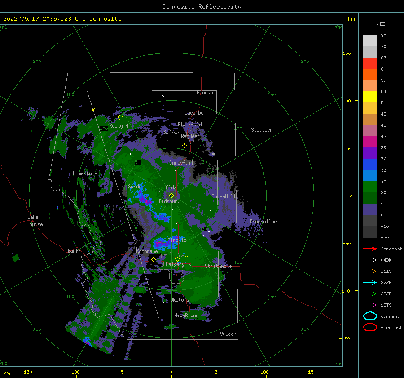Click the red forecast arrow in legend

pos(370,249)
